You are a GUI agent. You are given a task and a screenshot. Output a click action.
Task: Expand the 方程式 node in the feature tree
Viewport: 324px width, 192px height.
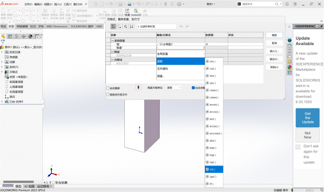click(x=2, y=72)
